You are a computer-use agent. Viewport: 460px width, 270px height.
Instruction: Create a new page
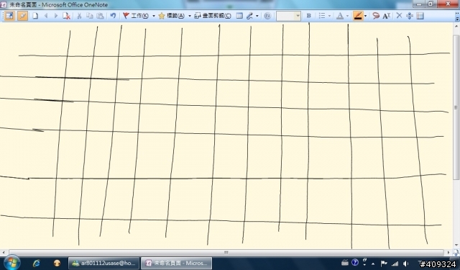click(35, 16)
